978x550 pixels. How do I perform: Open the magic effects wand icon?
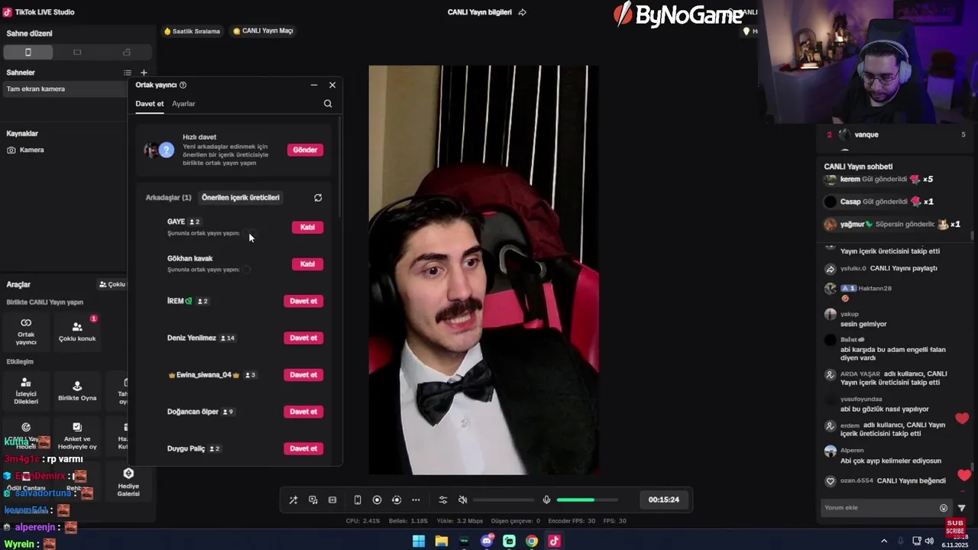click(293, 500)
